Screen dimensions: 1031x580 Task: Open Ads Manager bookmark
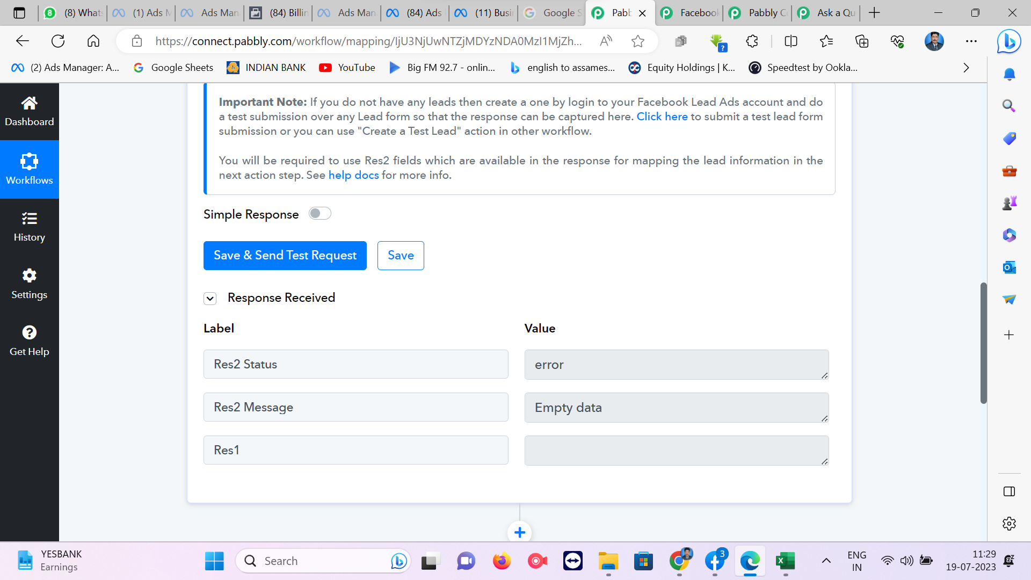(x=65, y=68)
